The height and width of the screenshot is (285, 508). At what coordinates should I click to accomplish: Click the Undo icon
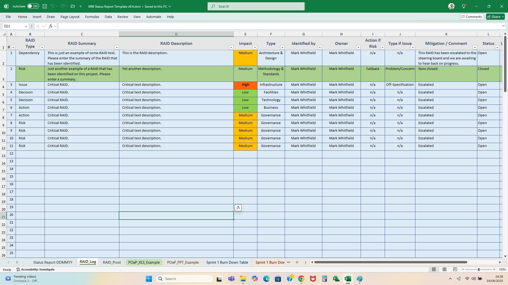[x=52, y=6]
